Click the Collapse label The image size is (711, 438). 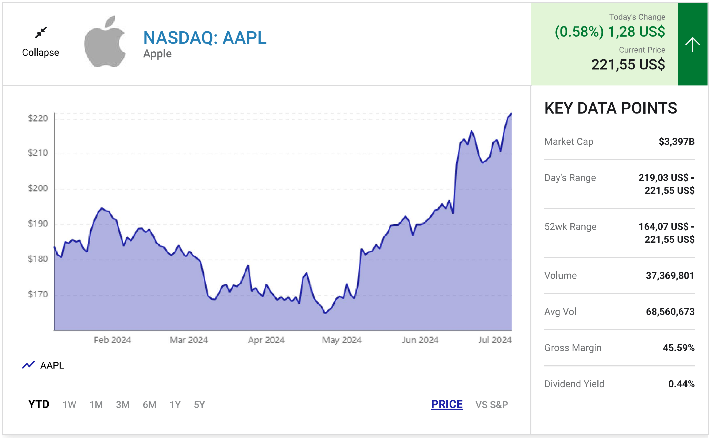click(x=41, y=53)
